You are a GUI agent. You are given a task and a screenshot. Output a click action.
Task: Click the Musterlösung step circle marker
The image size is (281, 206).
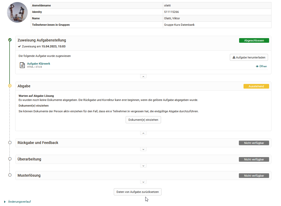click(10, 175)
